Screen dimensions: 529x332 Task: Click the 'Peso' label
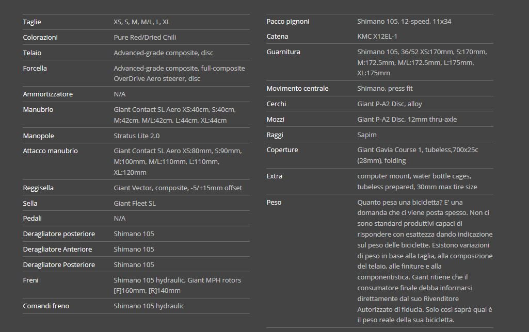click(x=274, y=203)
